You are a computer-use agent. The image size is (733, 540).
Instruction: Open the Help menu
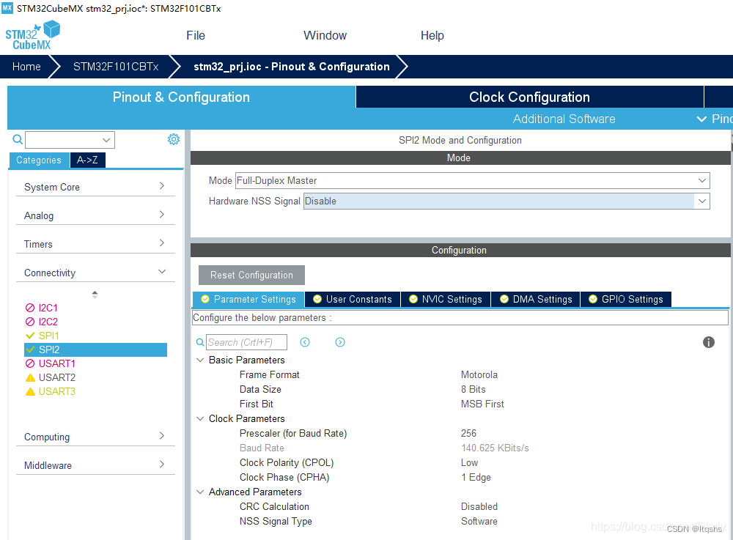(432, 35)
